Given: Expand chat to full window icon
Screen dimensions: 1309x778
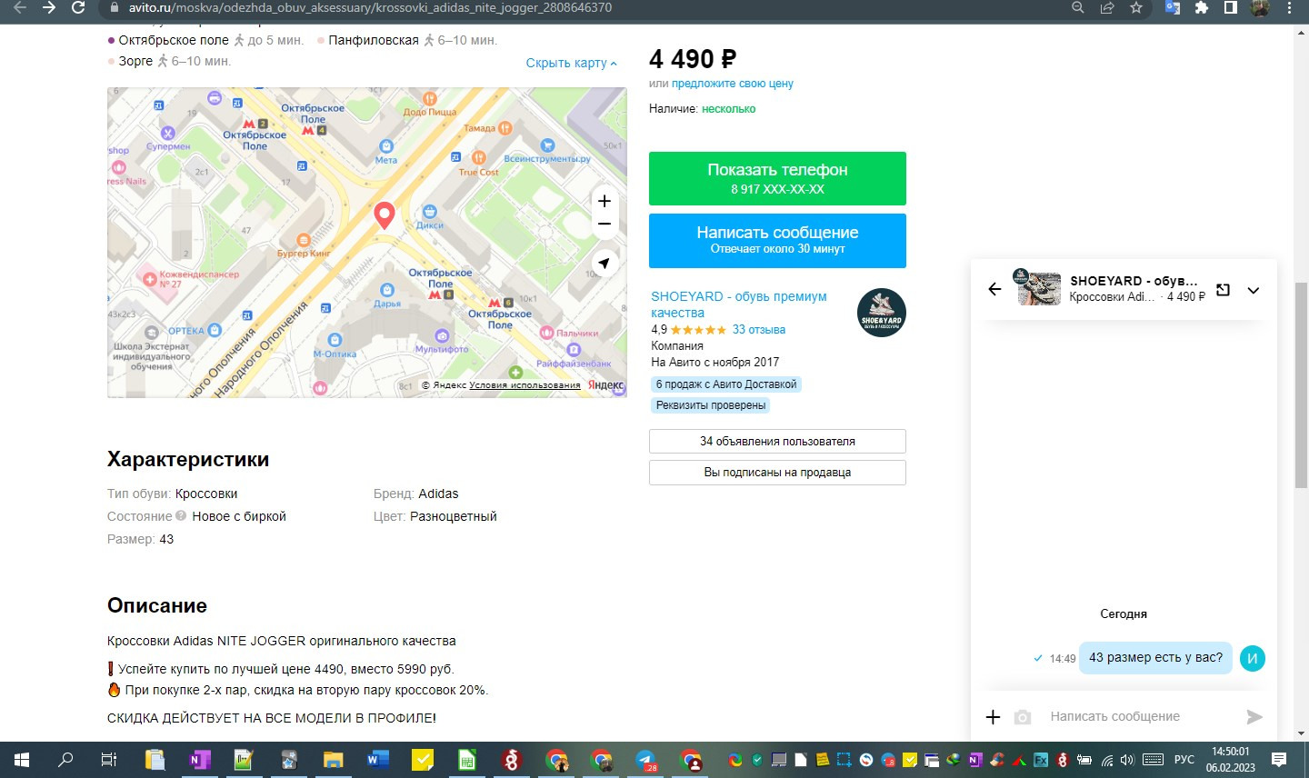Looking at the screenshot, I should click(x=1224, y=290).
